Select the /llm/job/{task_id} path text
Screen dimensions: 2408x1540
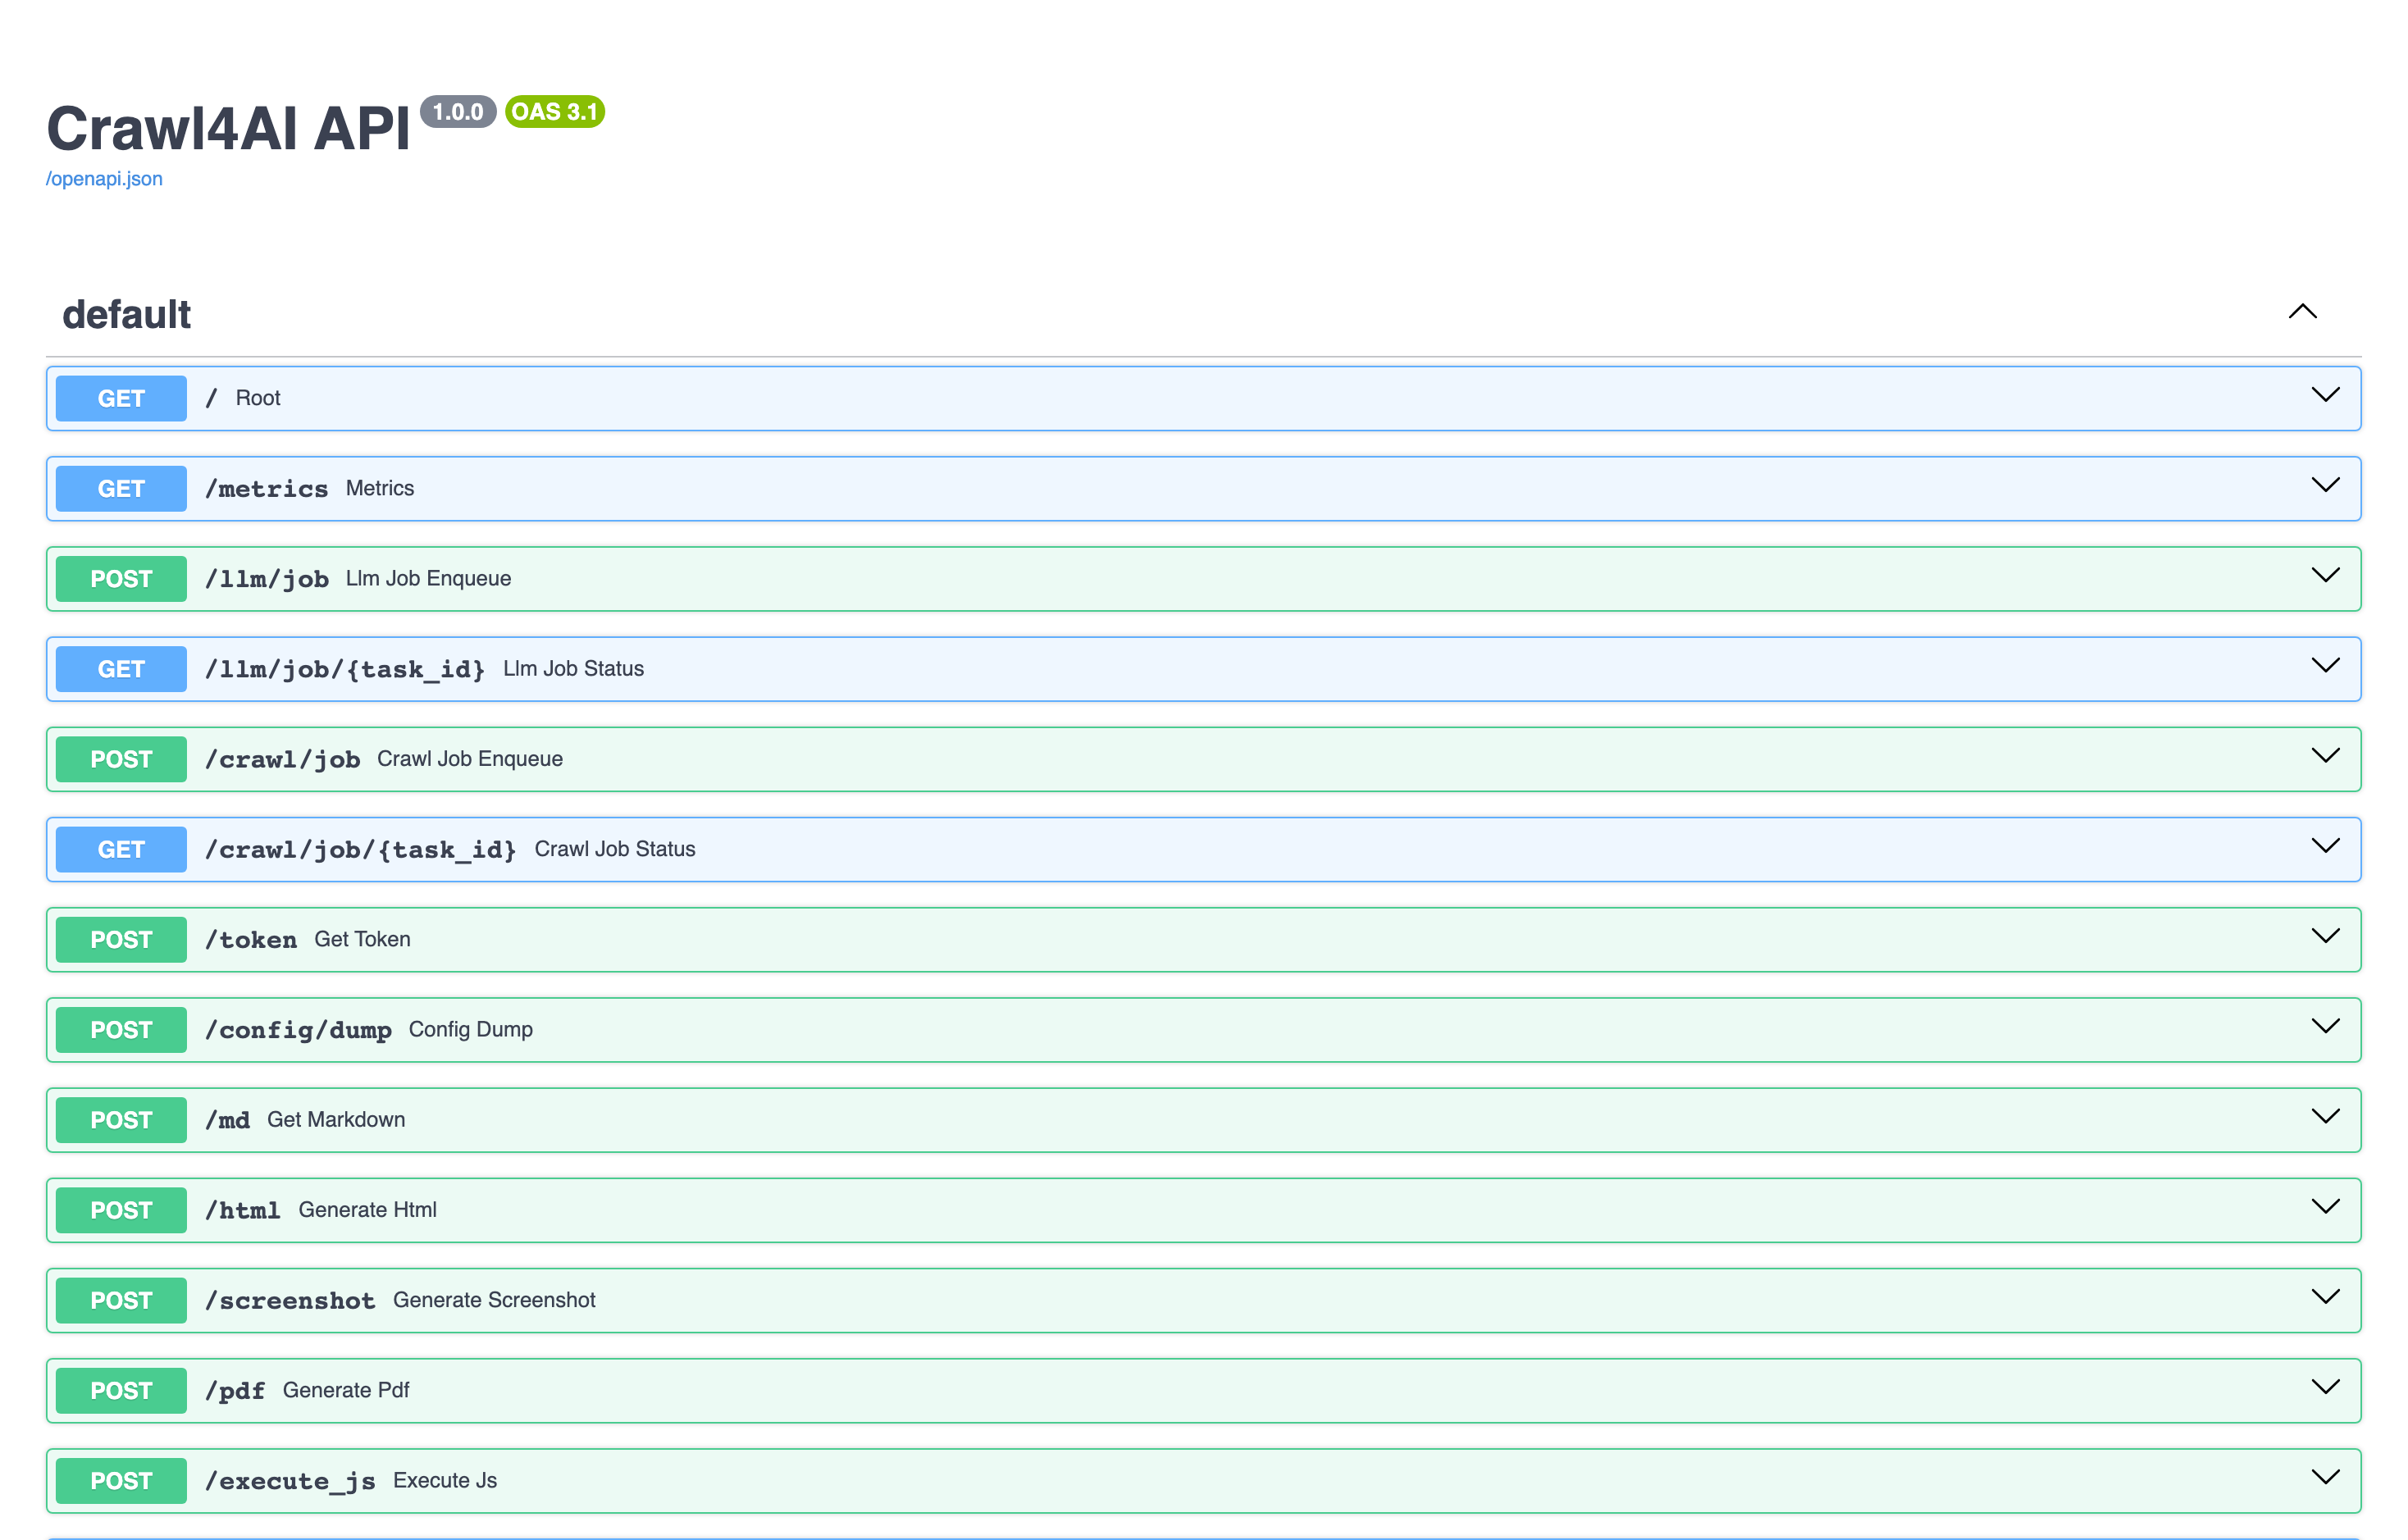tap(345, 669)
